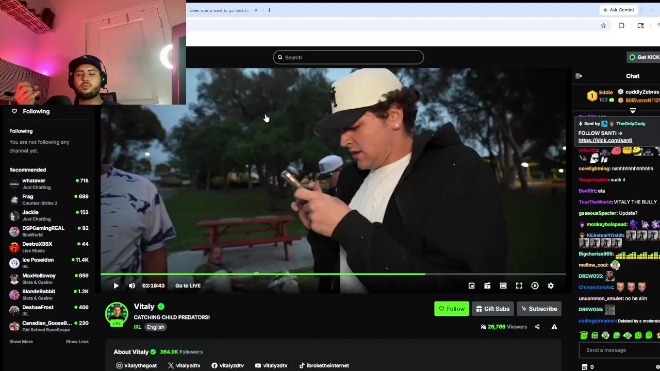
Task: Open YouTube link vitalyzdtv
Action: [271, 365]
